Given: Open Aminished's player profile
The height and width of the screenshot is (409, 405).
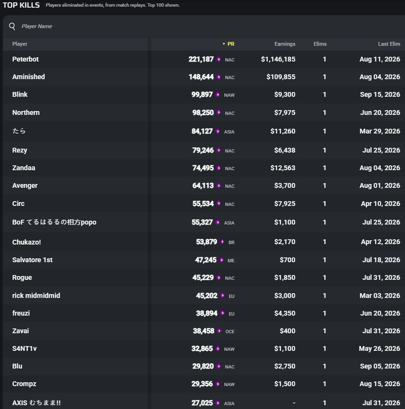Looking at the screenshot, I should [29, 77].
